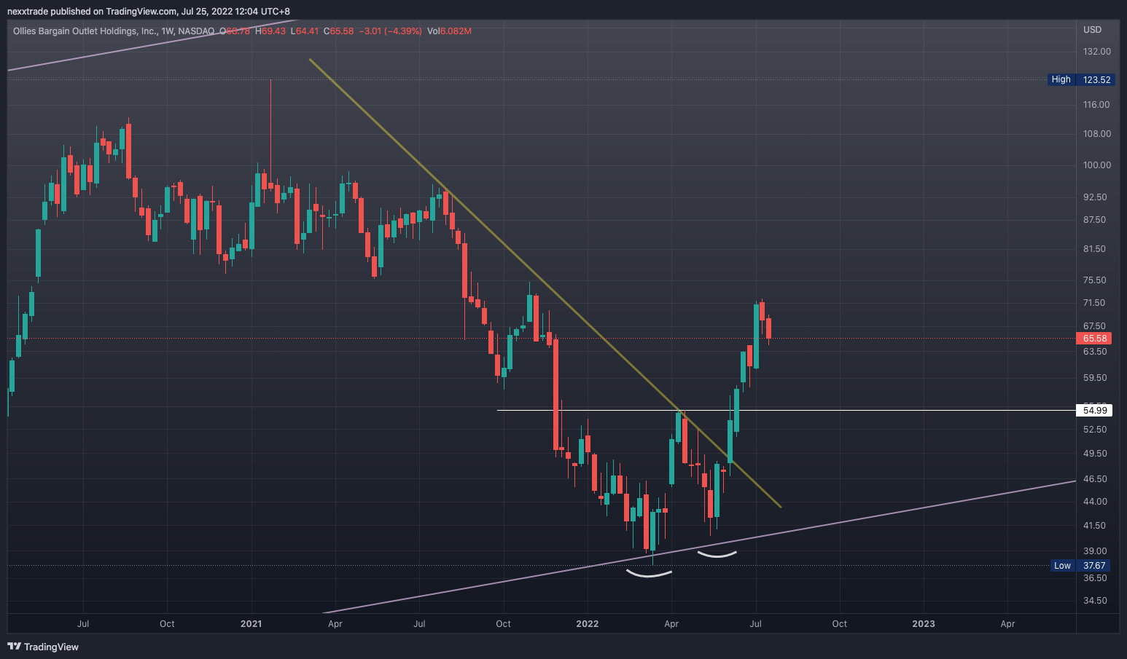Click the 34.50 price axis label

point(1095,601)
